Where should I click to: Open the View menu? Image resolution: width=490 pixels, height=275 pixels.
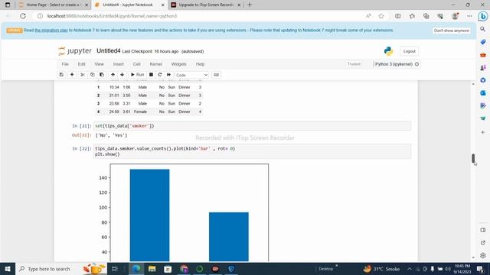99,64
